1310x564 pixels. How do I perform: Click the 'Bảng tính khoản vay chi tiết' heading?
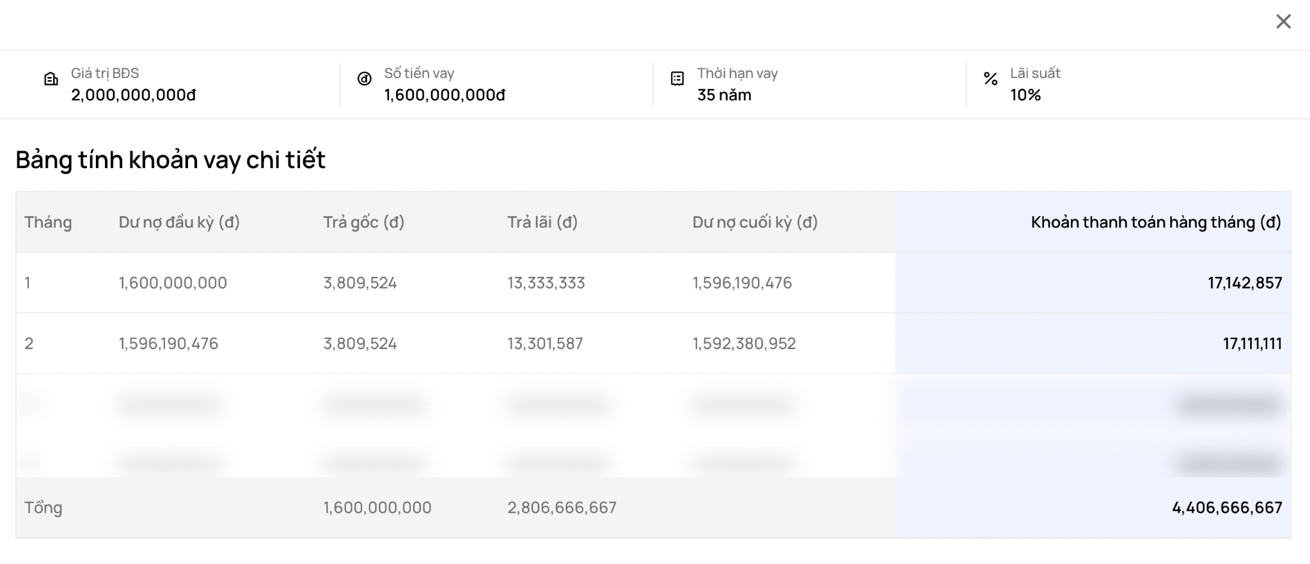click(171, 160)
